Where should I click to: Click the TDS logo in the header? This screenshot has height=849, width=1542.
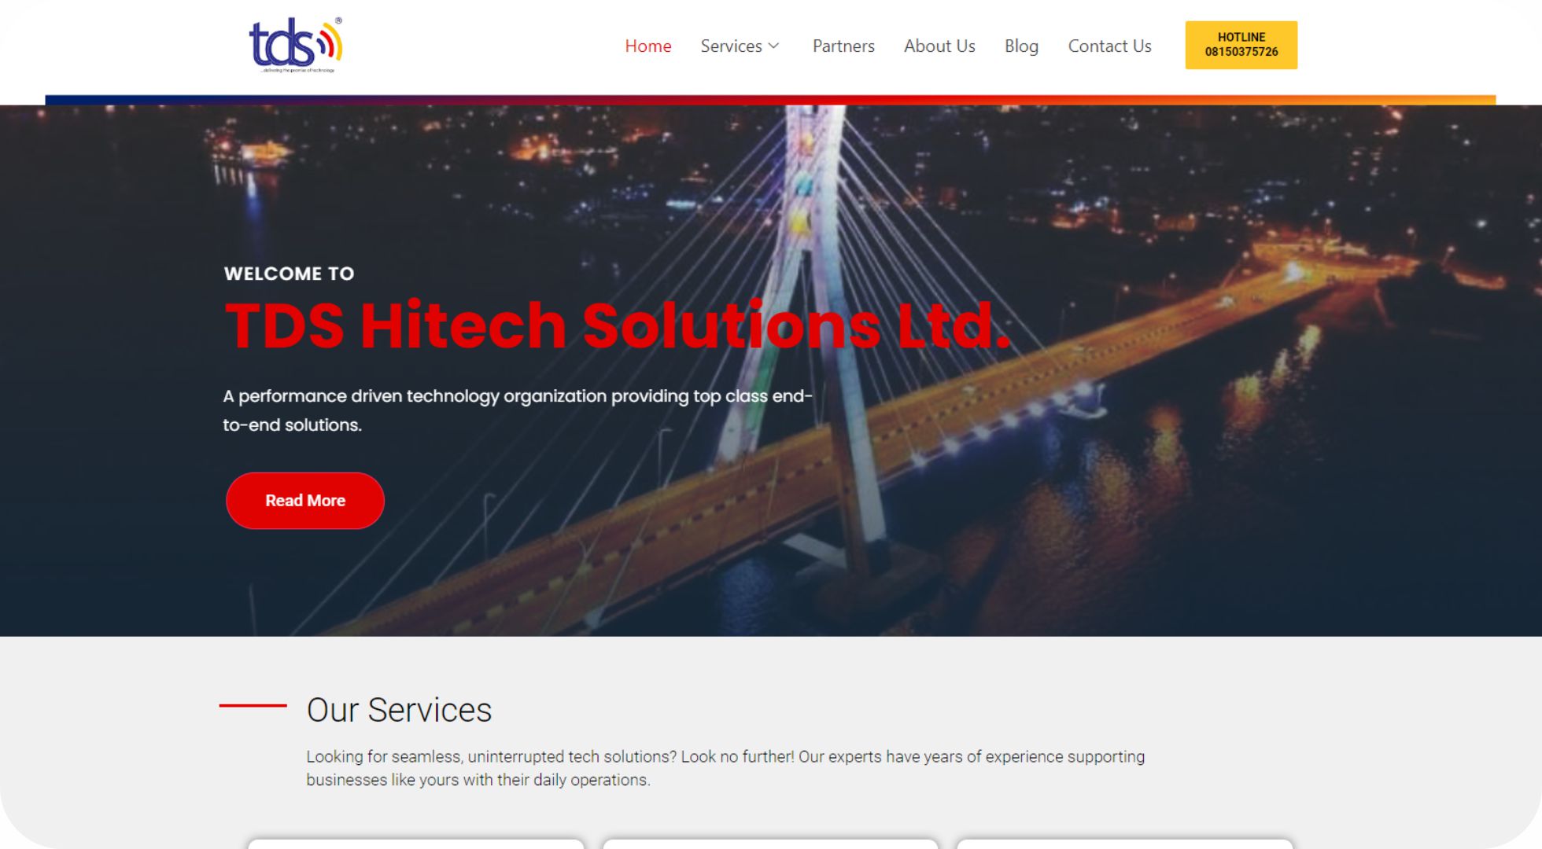click(296, 45)
